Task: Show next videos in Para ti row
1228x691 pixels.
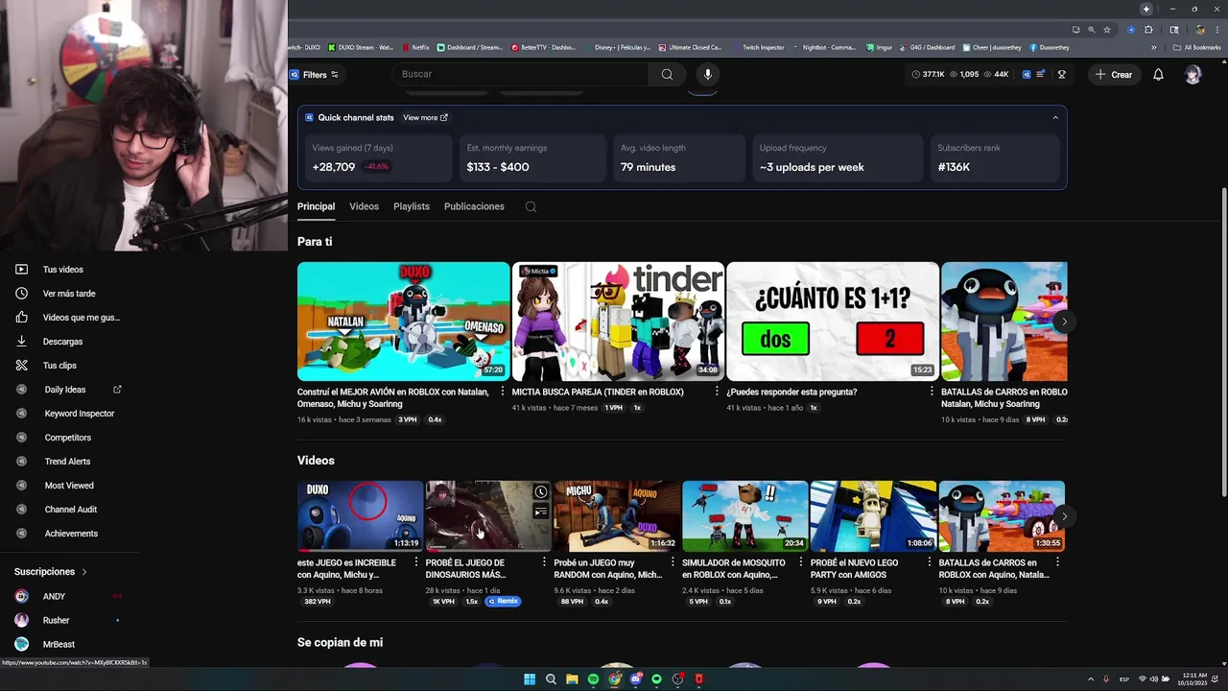Action: (x=1063, y=322)
